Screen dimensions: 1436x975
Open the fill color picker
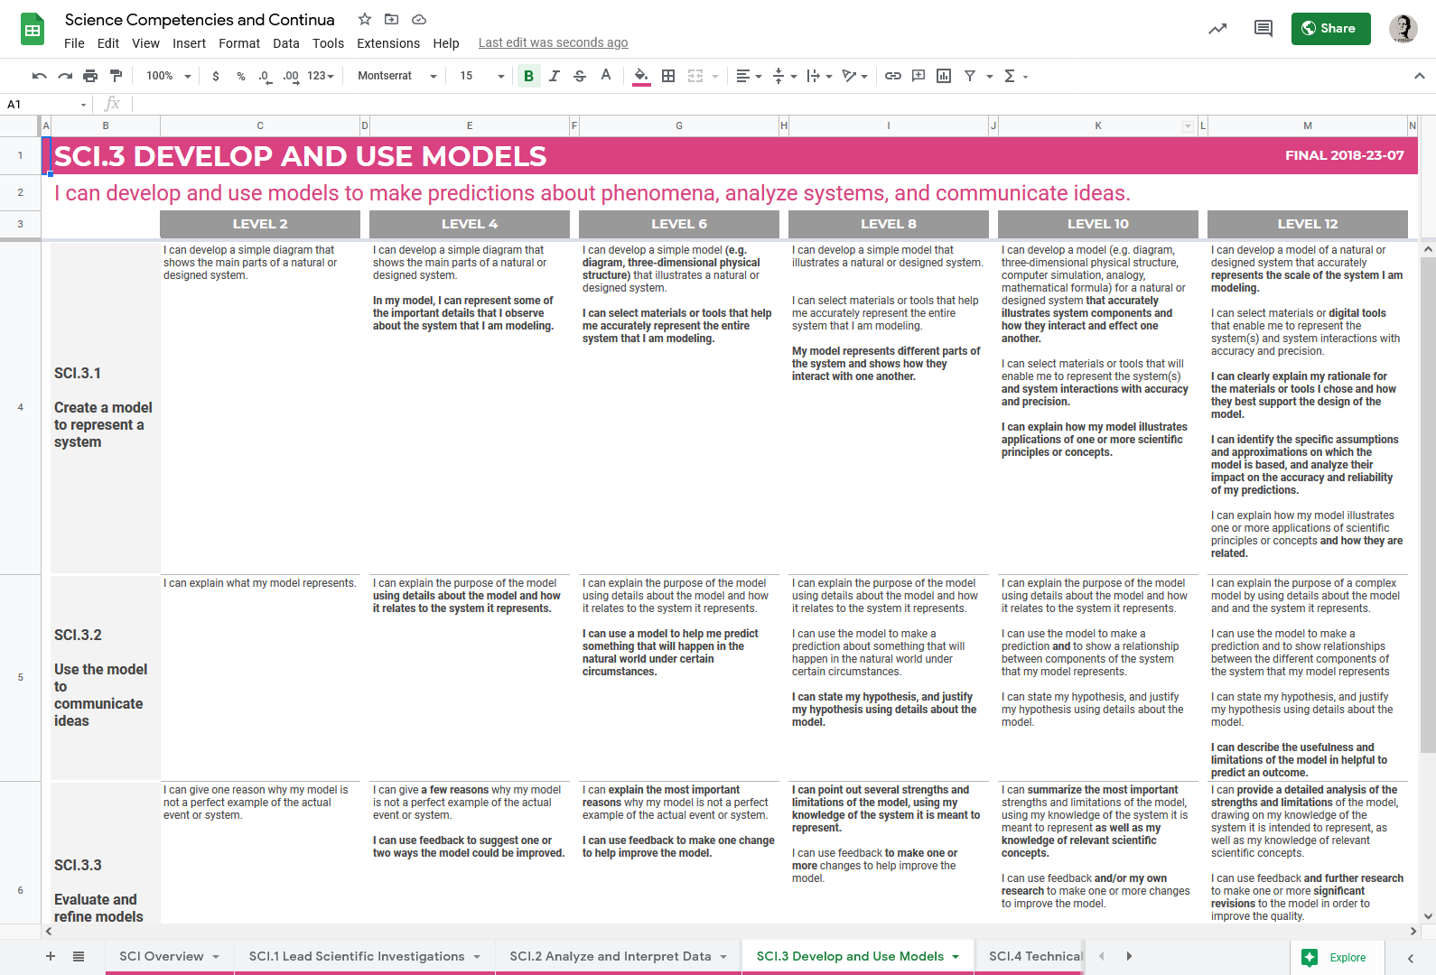pyautogui.click(x=640, y=76)
